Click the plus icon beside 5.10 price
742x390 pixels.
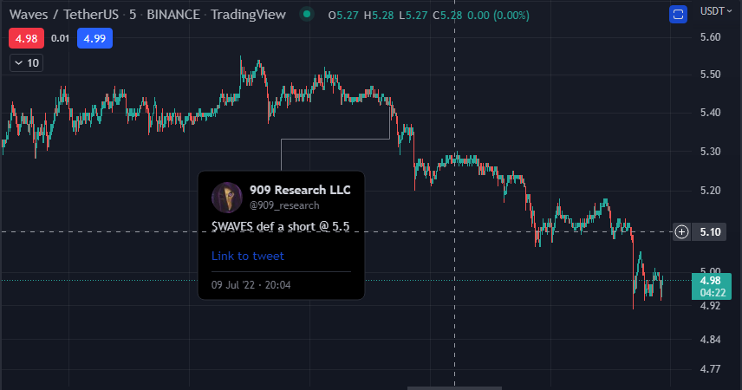[x=681, y=232]
